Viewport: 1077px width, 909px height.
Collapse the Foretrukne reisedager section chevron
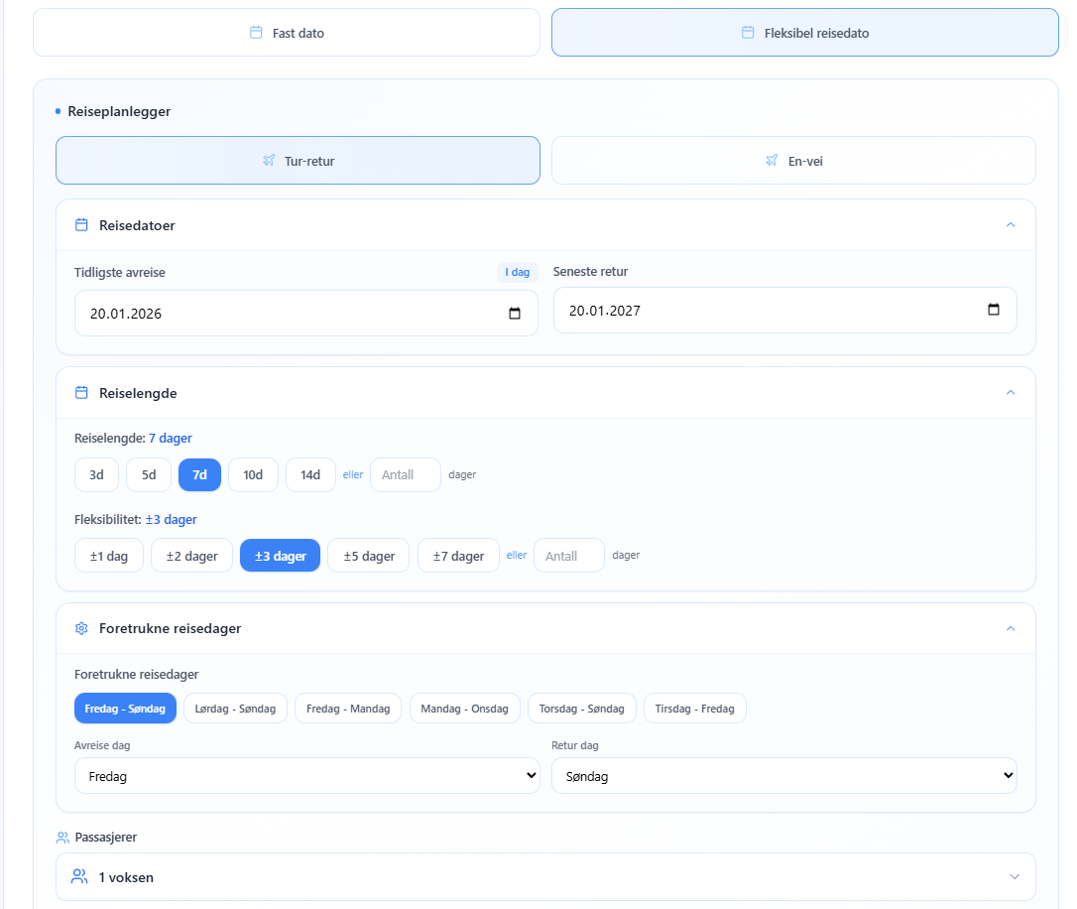[x=1011, y=628]
